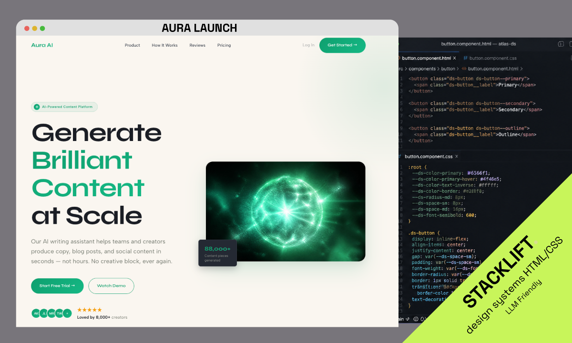This screenshot has height=343, width=572.
Task: Click the yellow minimize dot on Aura window
Action: 34,29
